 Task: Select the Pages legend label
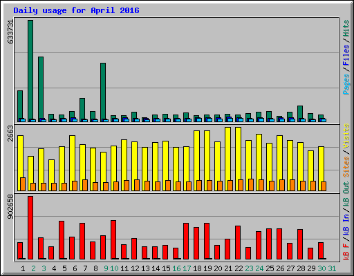346,84
